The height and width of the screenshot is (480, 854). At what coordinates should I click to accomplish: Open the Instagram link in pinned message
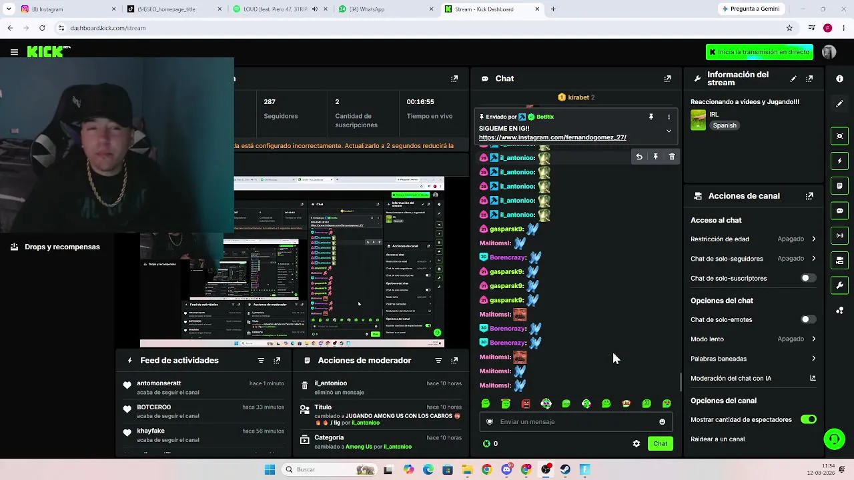pyautogui.click(x=552, y=137)
